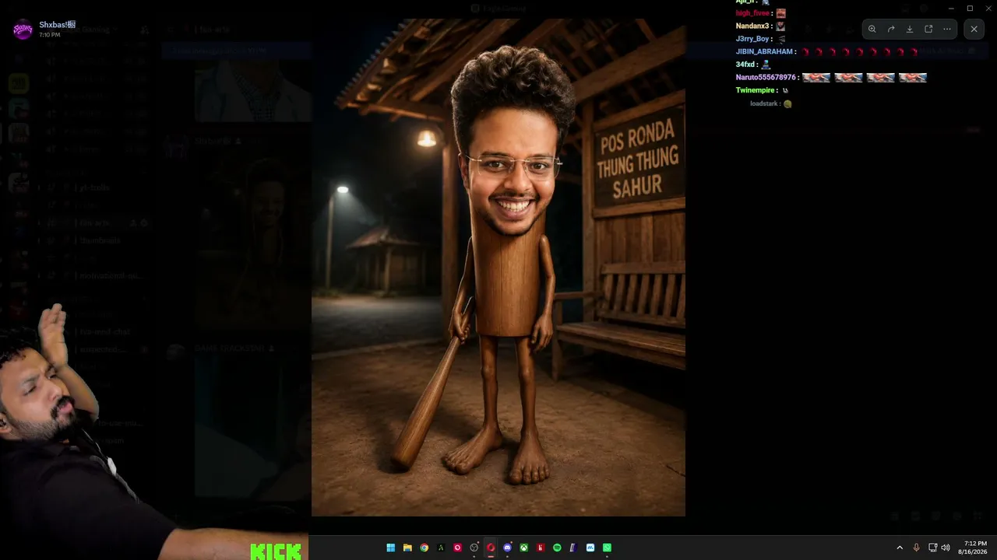Open the OBS Studio taskbar icon
This screenshot has width=997, height=560.
click(x=474, y=548)
